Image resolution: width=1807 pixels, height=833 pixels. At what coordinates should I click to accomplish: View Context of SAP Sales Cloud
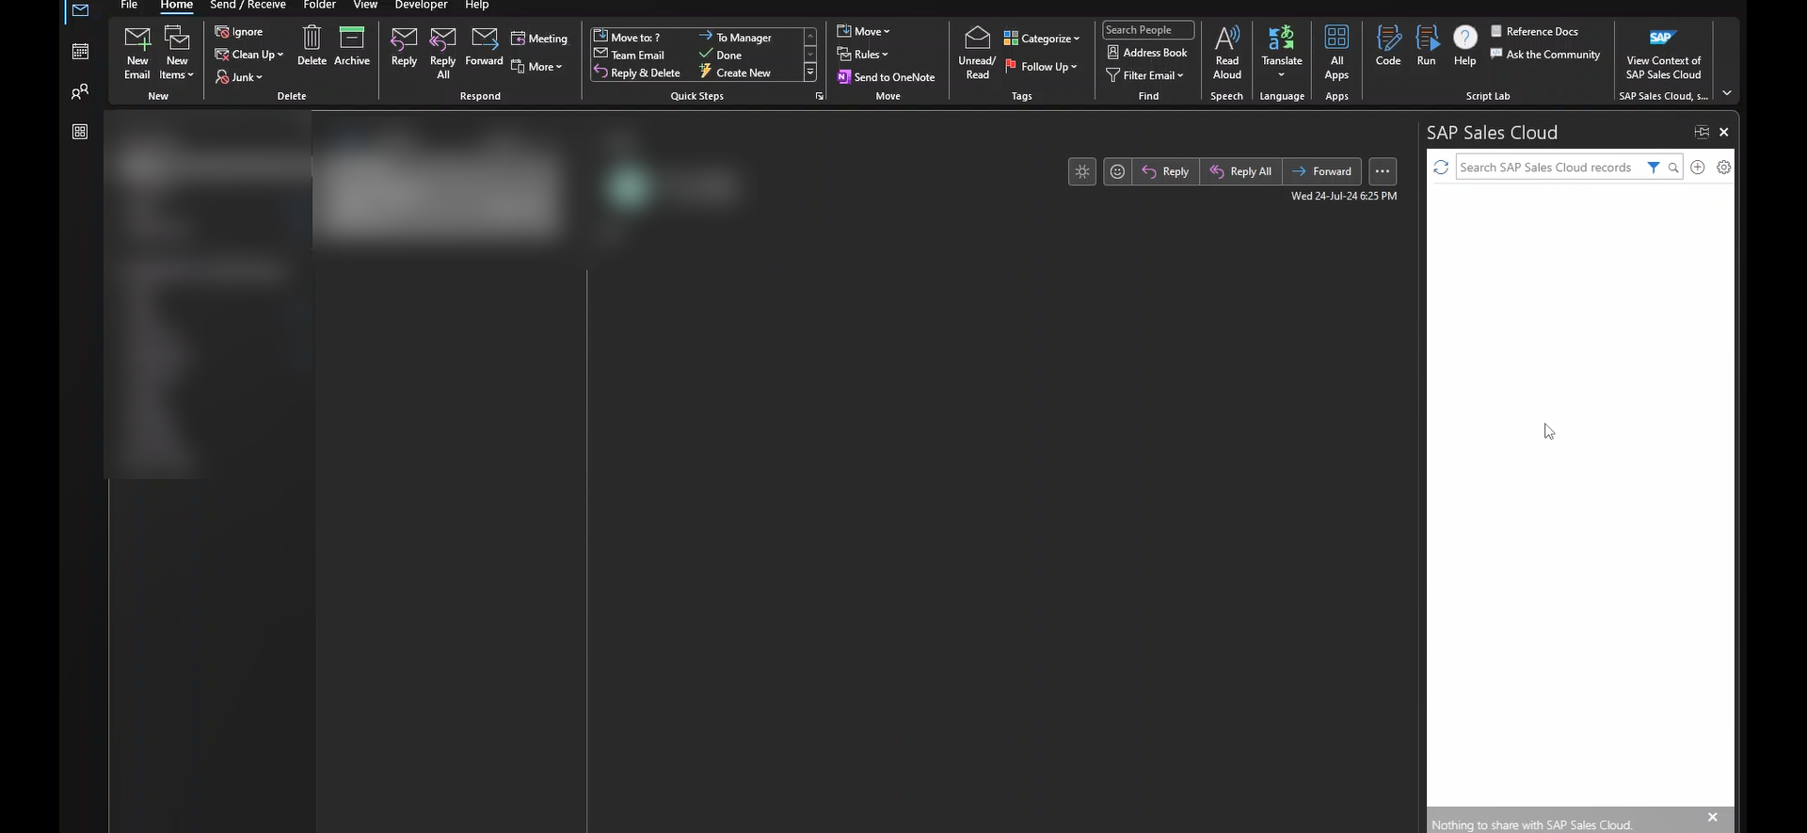point(1663,54)
